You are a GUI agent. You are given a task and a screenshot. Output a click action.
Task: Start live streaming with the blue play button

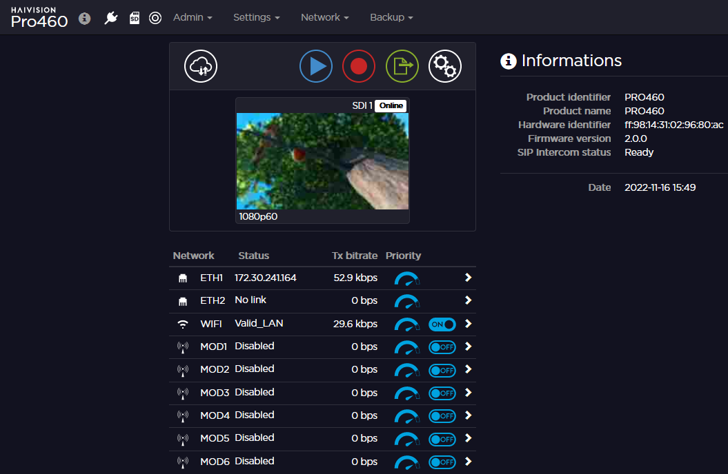pyautogui.click(x=316, y=66)
